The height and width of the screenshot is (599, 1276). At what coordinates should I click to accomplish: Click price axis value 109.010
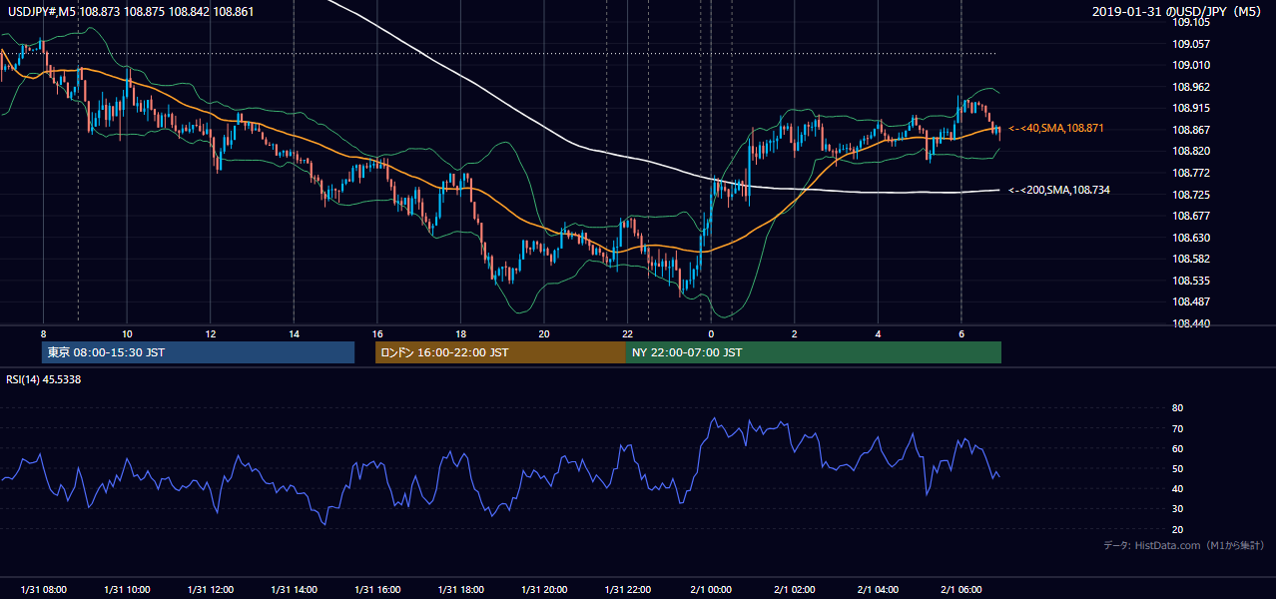1190,65
